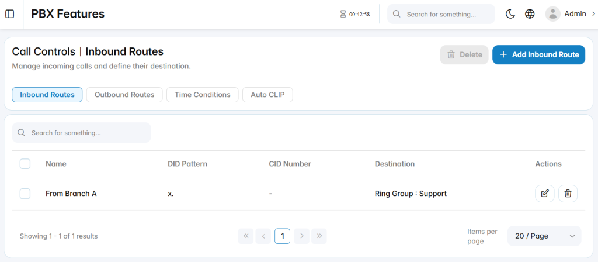Toggle the sidebar panel icon
This screenshot has height=262, width=598.
[9, 14]
